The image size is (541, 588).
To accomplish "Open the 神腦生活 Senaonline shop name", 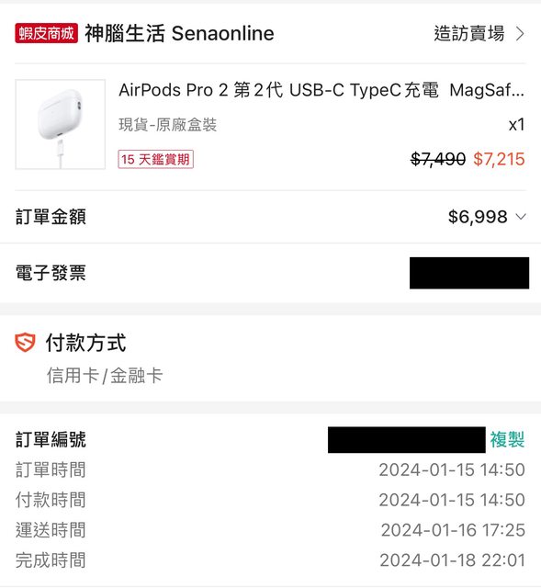I will coord(179,33).
